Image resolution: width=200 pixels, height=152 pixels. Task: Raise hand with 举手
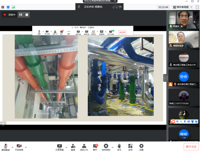[x=119, y=147]
